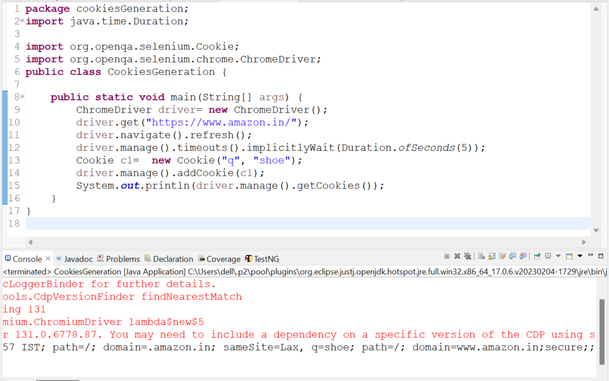Click the editor horizontal scrollbar left arrow
The image size is (609, 381).
coord(30,242)
